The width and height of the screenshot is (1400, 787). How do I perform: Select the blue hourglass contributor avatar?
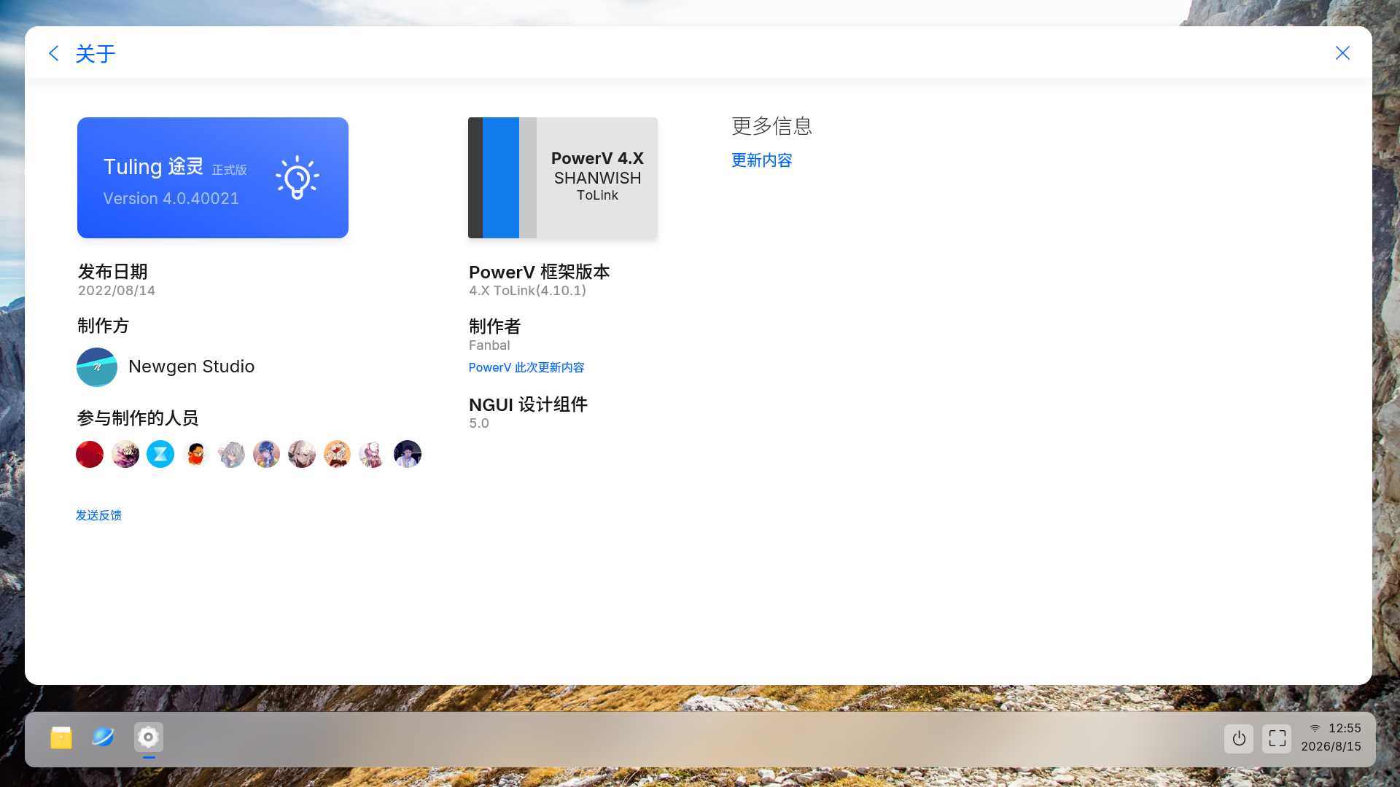pyautogui.click(x=160, y=454)
